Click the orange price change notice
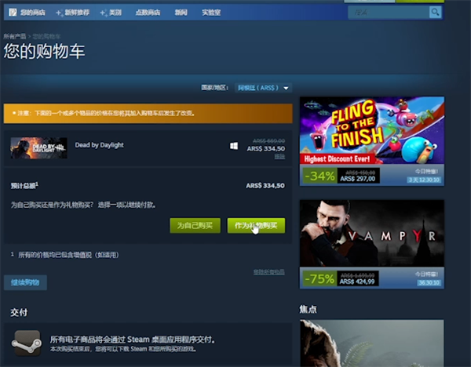Viewport: 471px width, 367px height. (148, 114)
